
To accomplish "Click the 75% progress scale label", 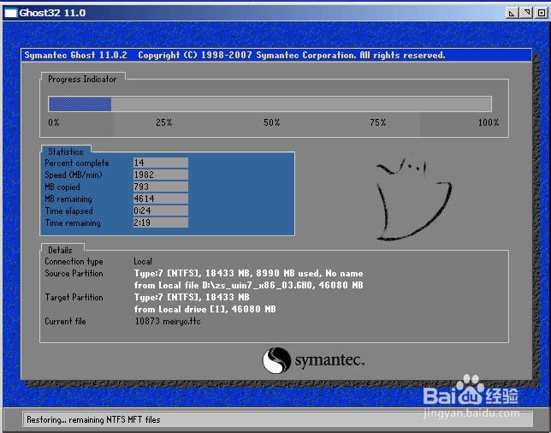I will click(x=378, y=122).
